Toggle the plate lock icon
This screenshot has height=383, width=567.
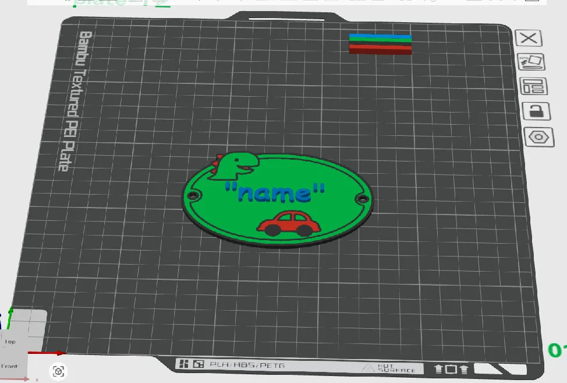(536, 111)
